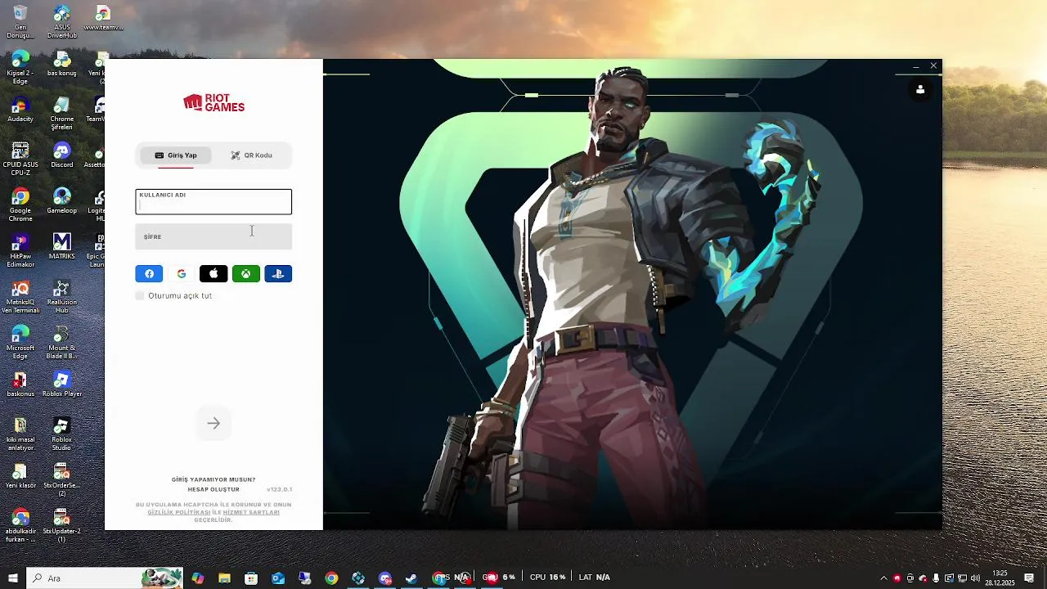The image size is (1047, 589).
Task: Select the StxUpdater-2 (1) desktop icon
Action: pyautogui.click(x=61, y=526)
